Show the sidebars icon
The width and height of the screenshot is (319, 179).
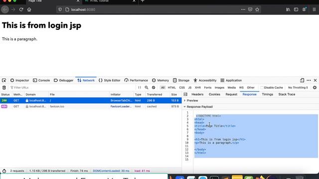296,9
